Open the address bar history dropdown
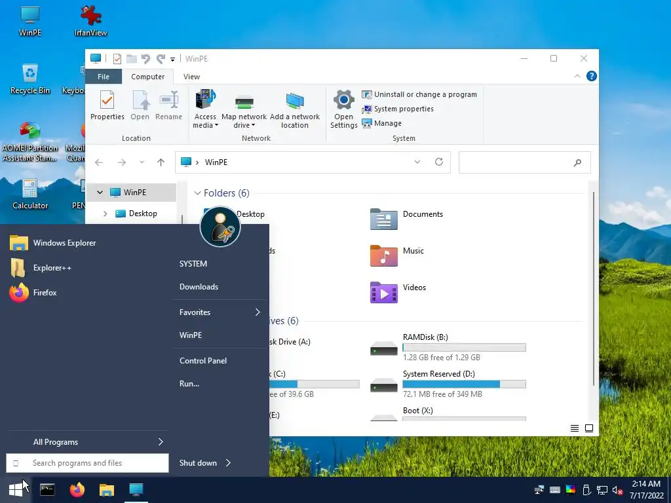The height and width of the screenshot is (503, 671). tap(417, 162)
